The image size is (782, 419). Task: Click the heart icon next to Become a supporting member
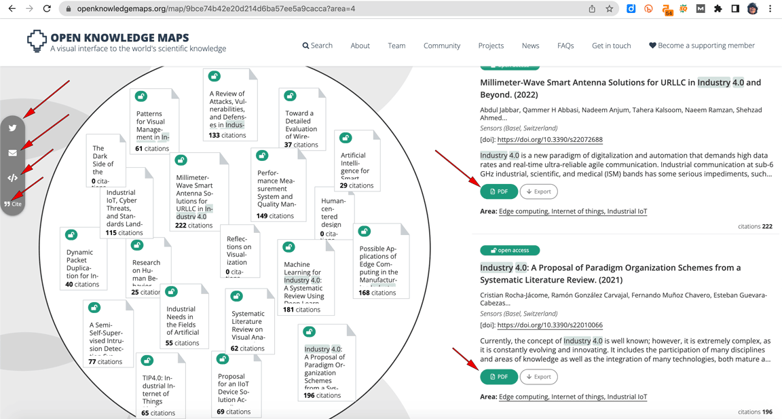tap(652, 45)
